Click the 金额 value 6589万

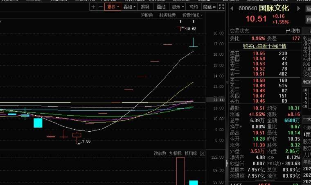292,120
